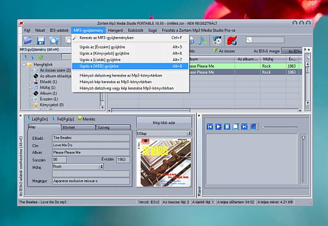Collapse the Hangfájlok root tree node
The image size is (328, 226).
(24, 65)
